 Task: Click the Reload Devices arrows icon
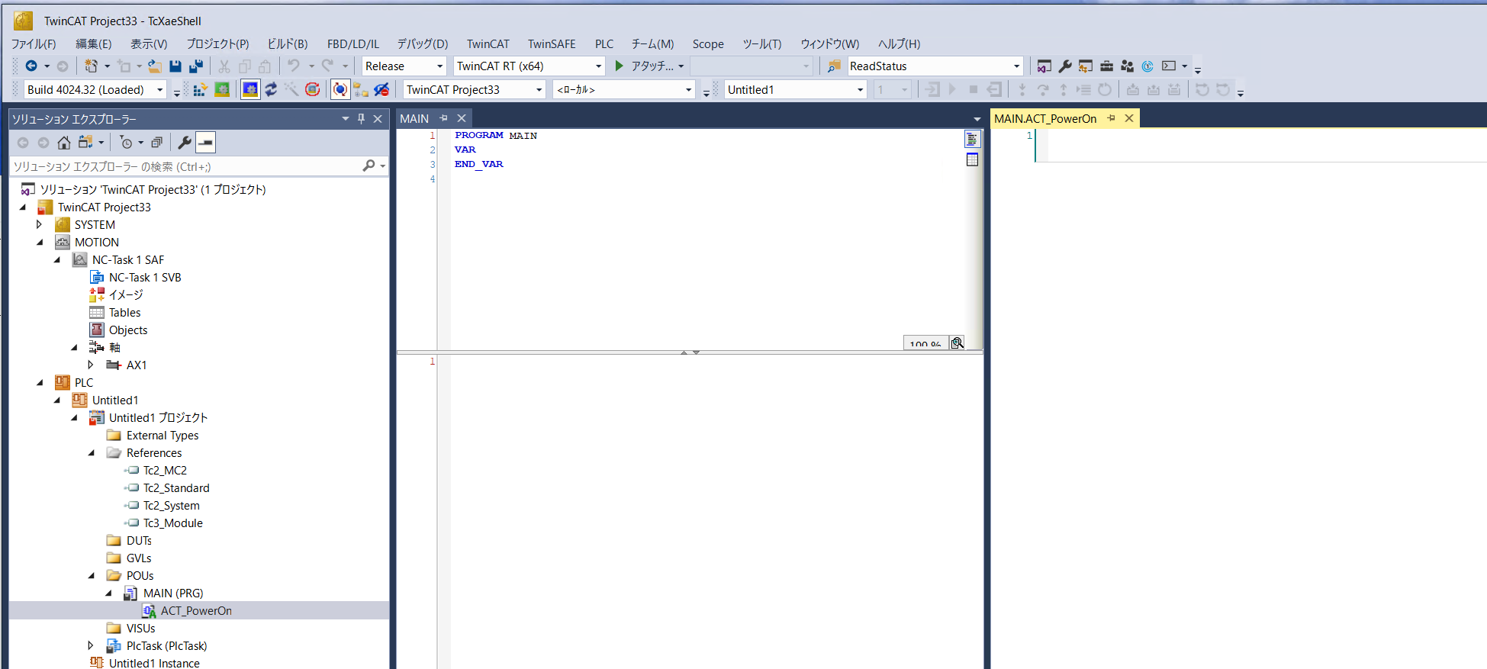pos(271,90)
